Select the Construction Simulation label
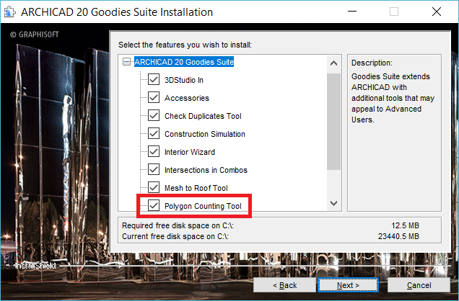The height and width of the screenshot is (301, 459). tap(205, 134)
